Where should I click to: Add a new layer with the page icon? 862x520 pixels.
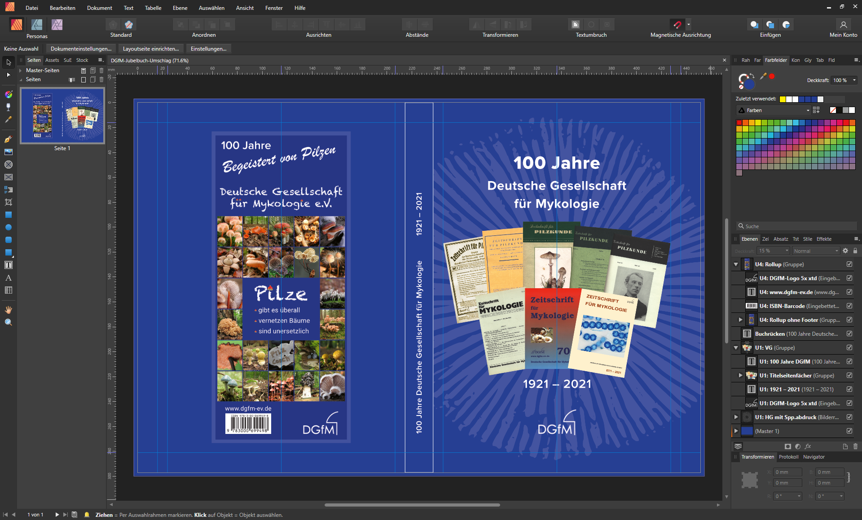coord(845,446)
